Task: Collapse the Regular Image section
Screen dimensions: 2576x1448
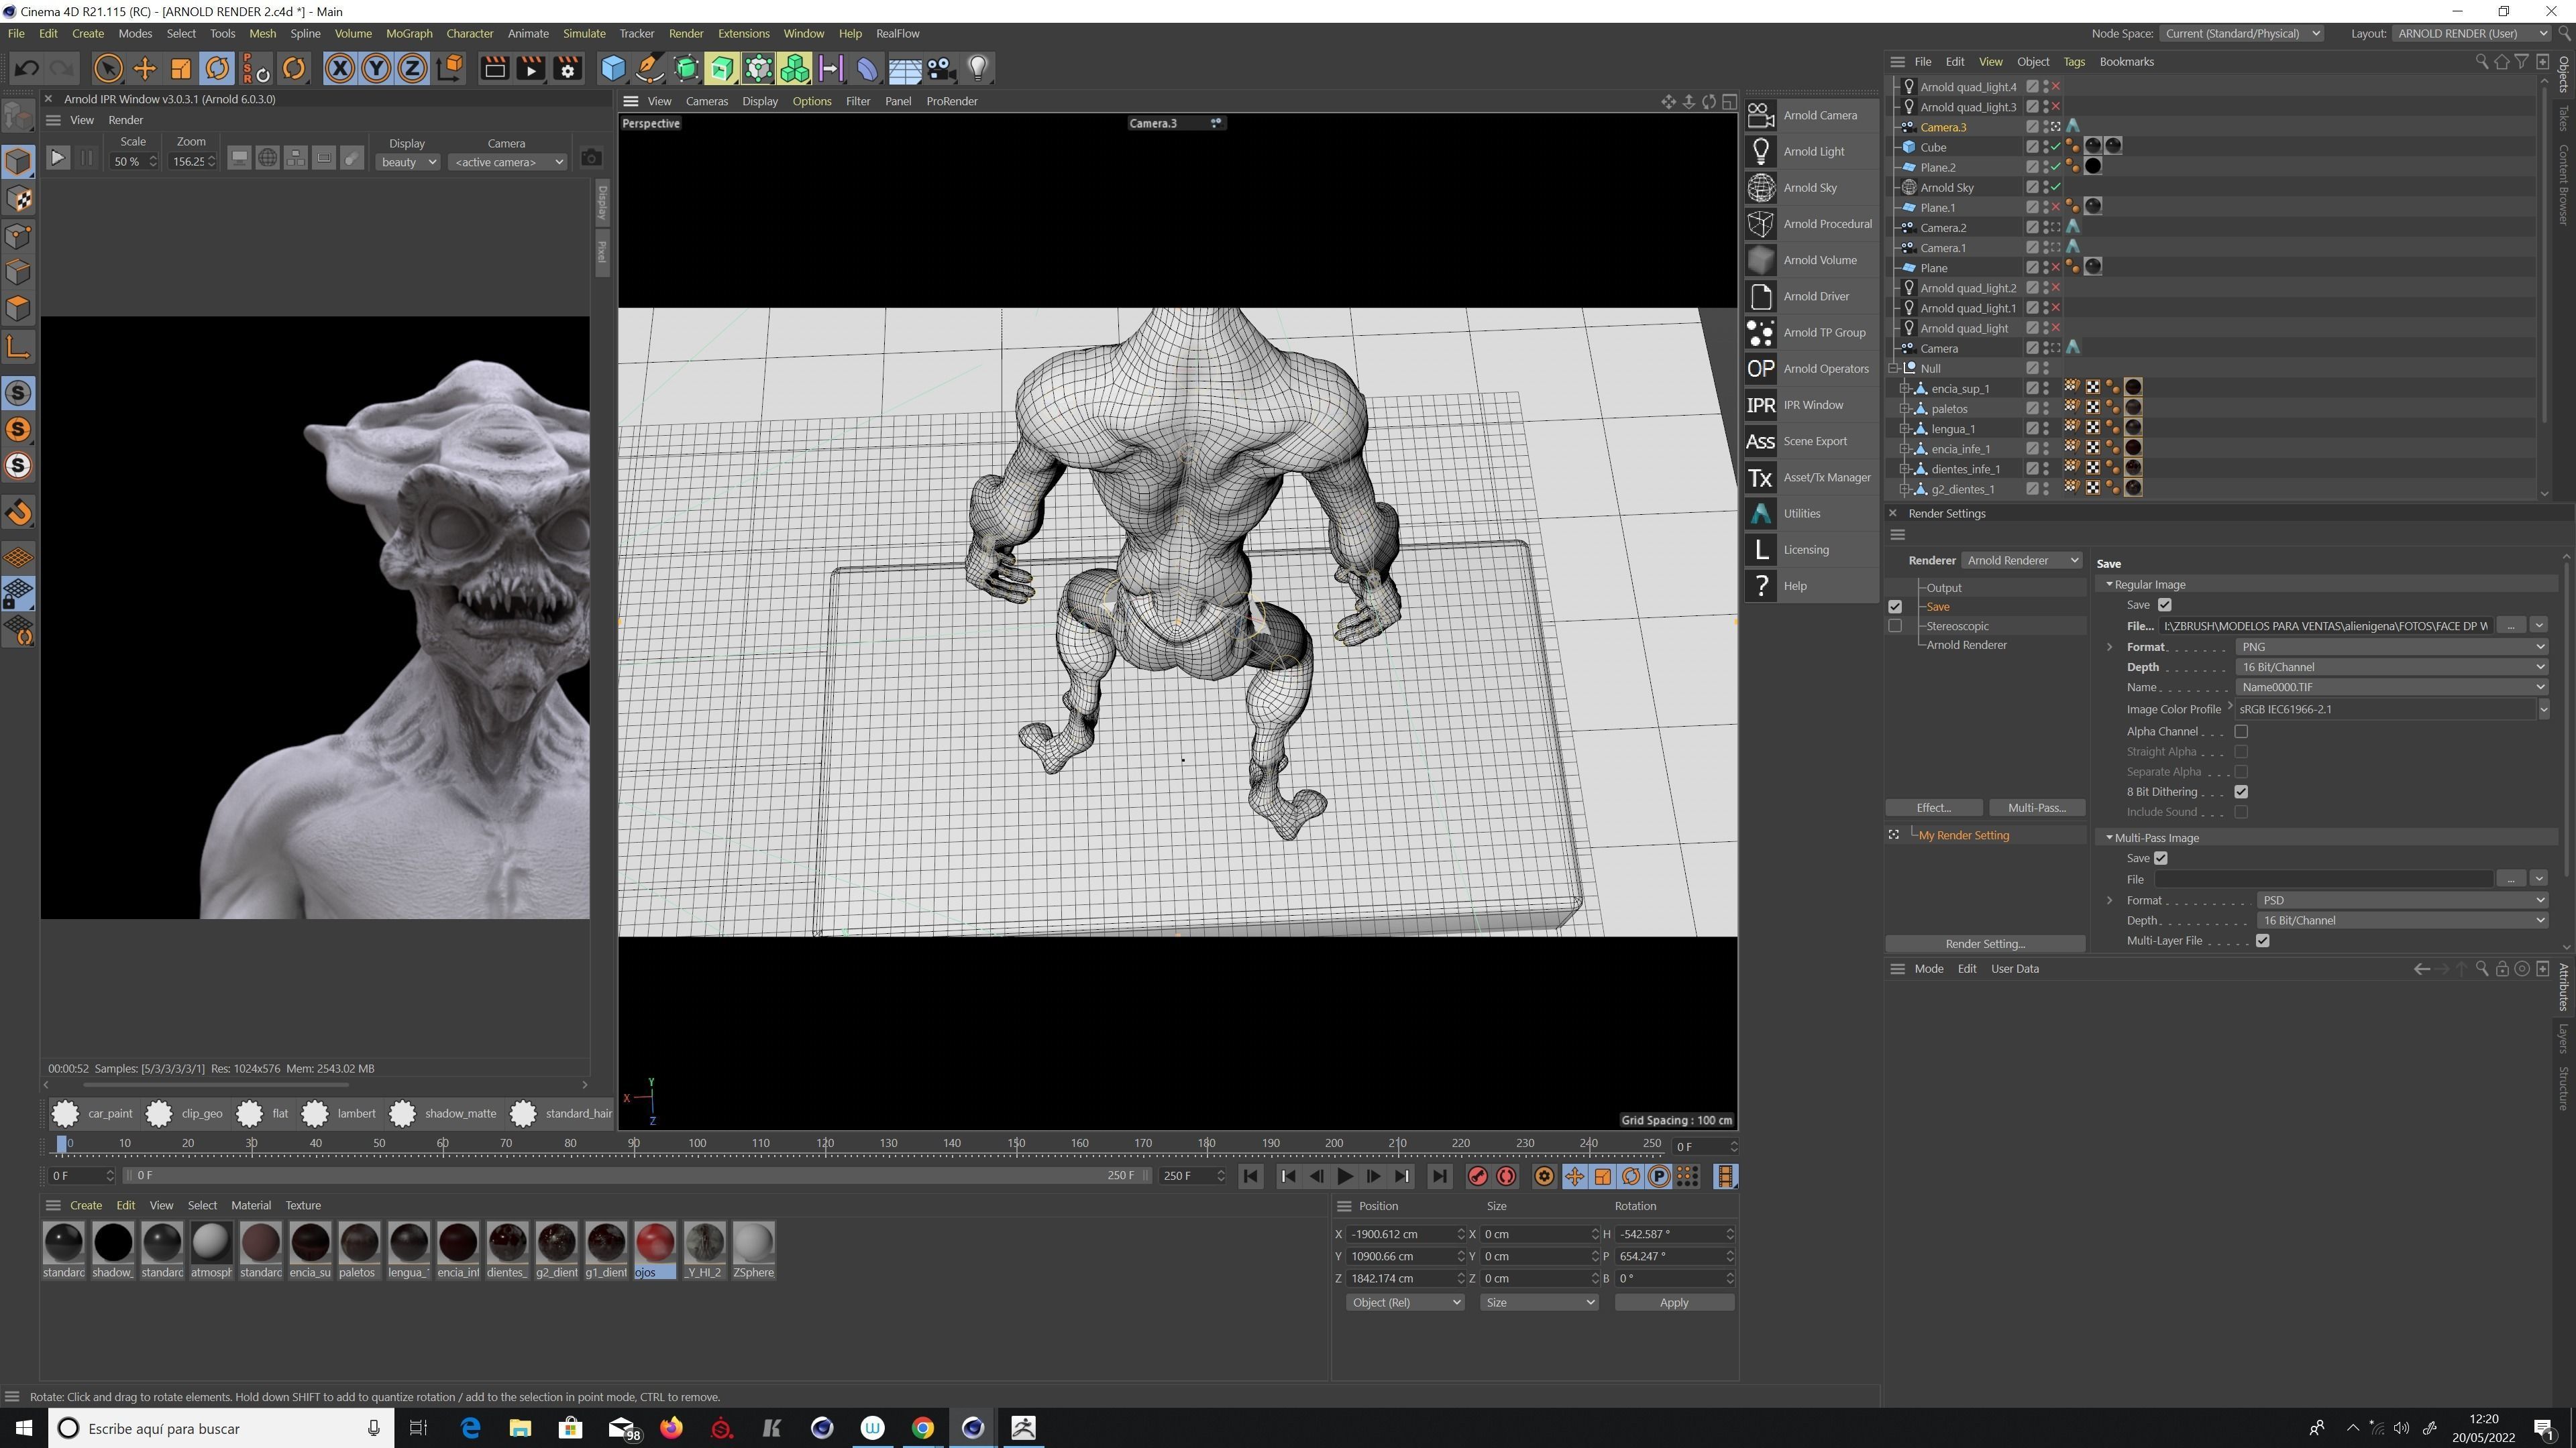Action: click(2109, 585)
